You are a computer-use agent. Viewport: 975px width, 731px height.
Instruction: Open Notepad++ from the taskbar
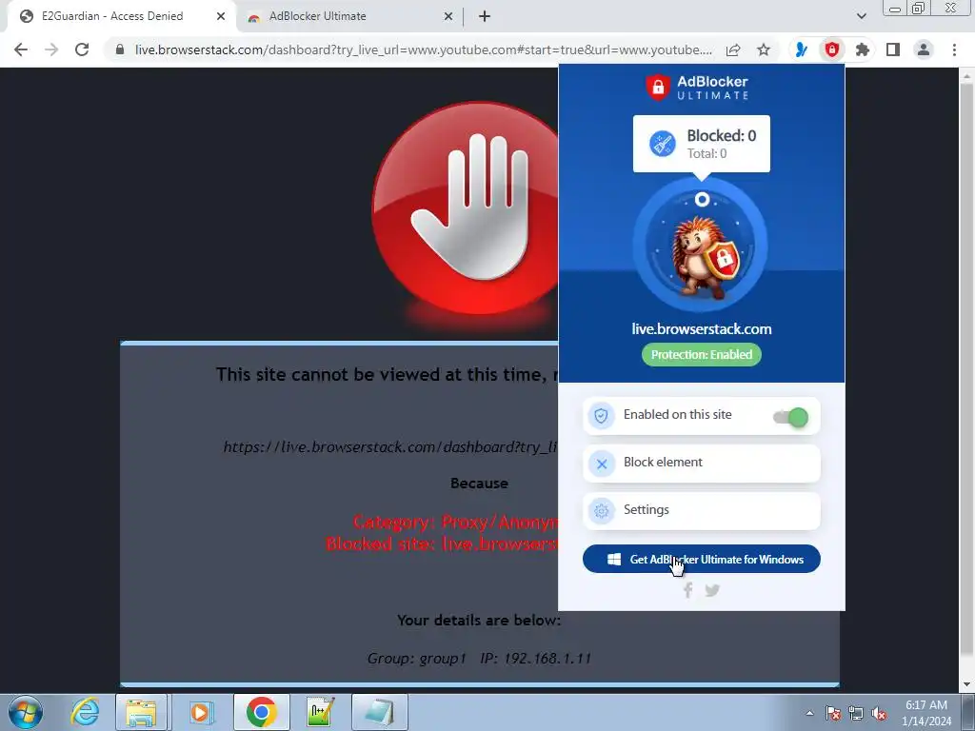pos(320,712)
